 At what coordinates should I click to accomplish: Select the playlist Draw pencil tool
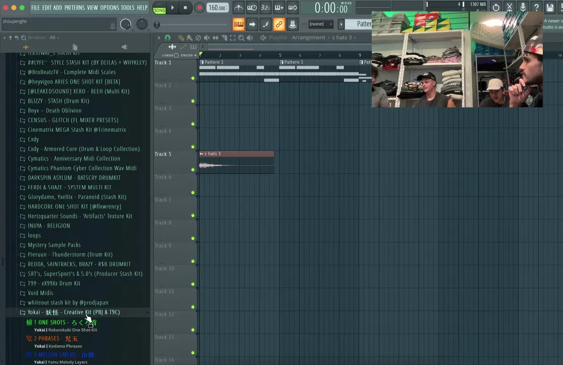coord(181,38)
